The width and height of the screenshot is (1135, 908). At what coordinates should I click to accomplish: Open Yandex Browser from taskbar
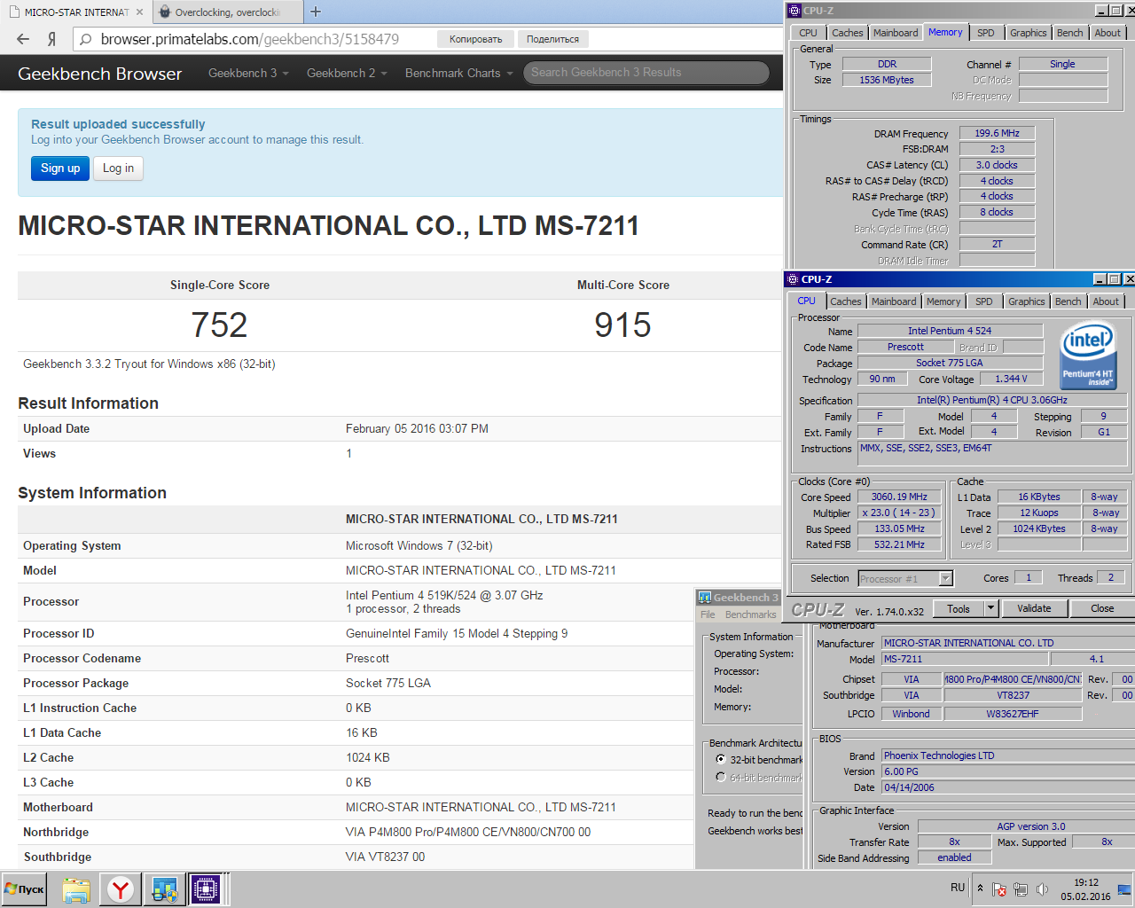(121, 889)
